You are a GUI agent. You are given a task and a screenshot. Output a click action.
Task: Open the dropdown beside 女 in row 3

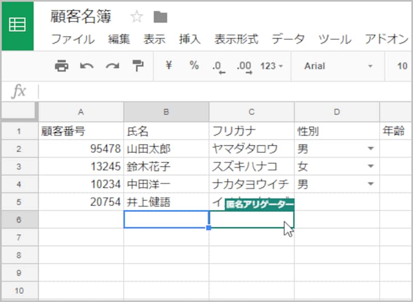coord(371,166)
